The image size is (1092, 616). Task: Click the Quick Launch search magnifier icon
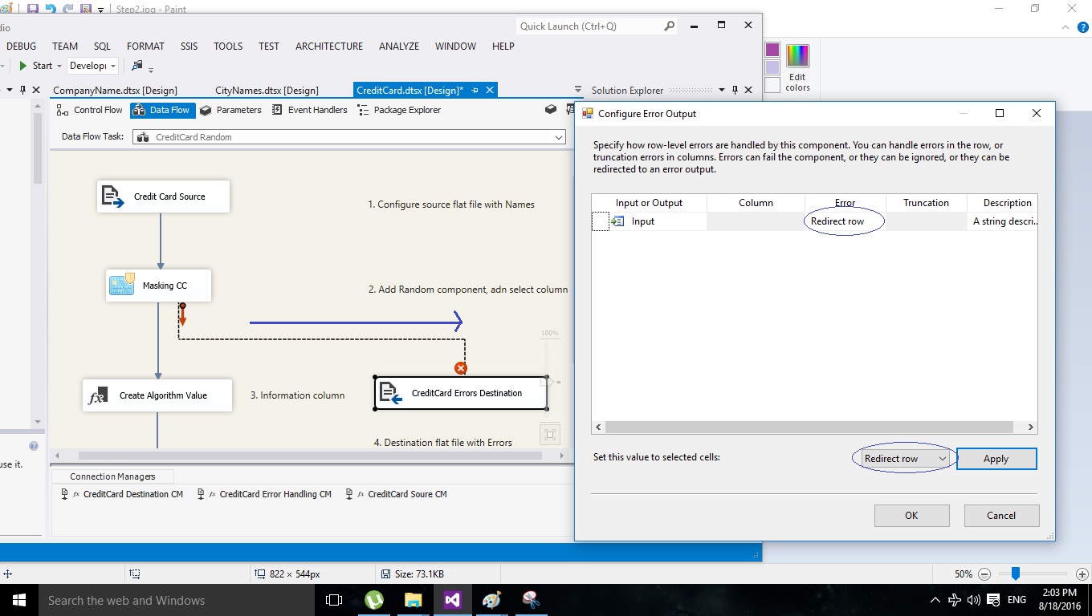pyautogui.click(x=670, y=26)
